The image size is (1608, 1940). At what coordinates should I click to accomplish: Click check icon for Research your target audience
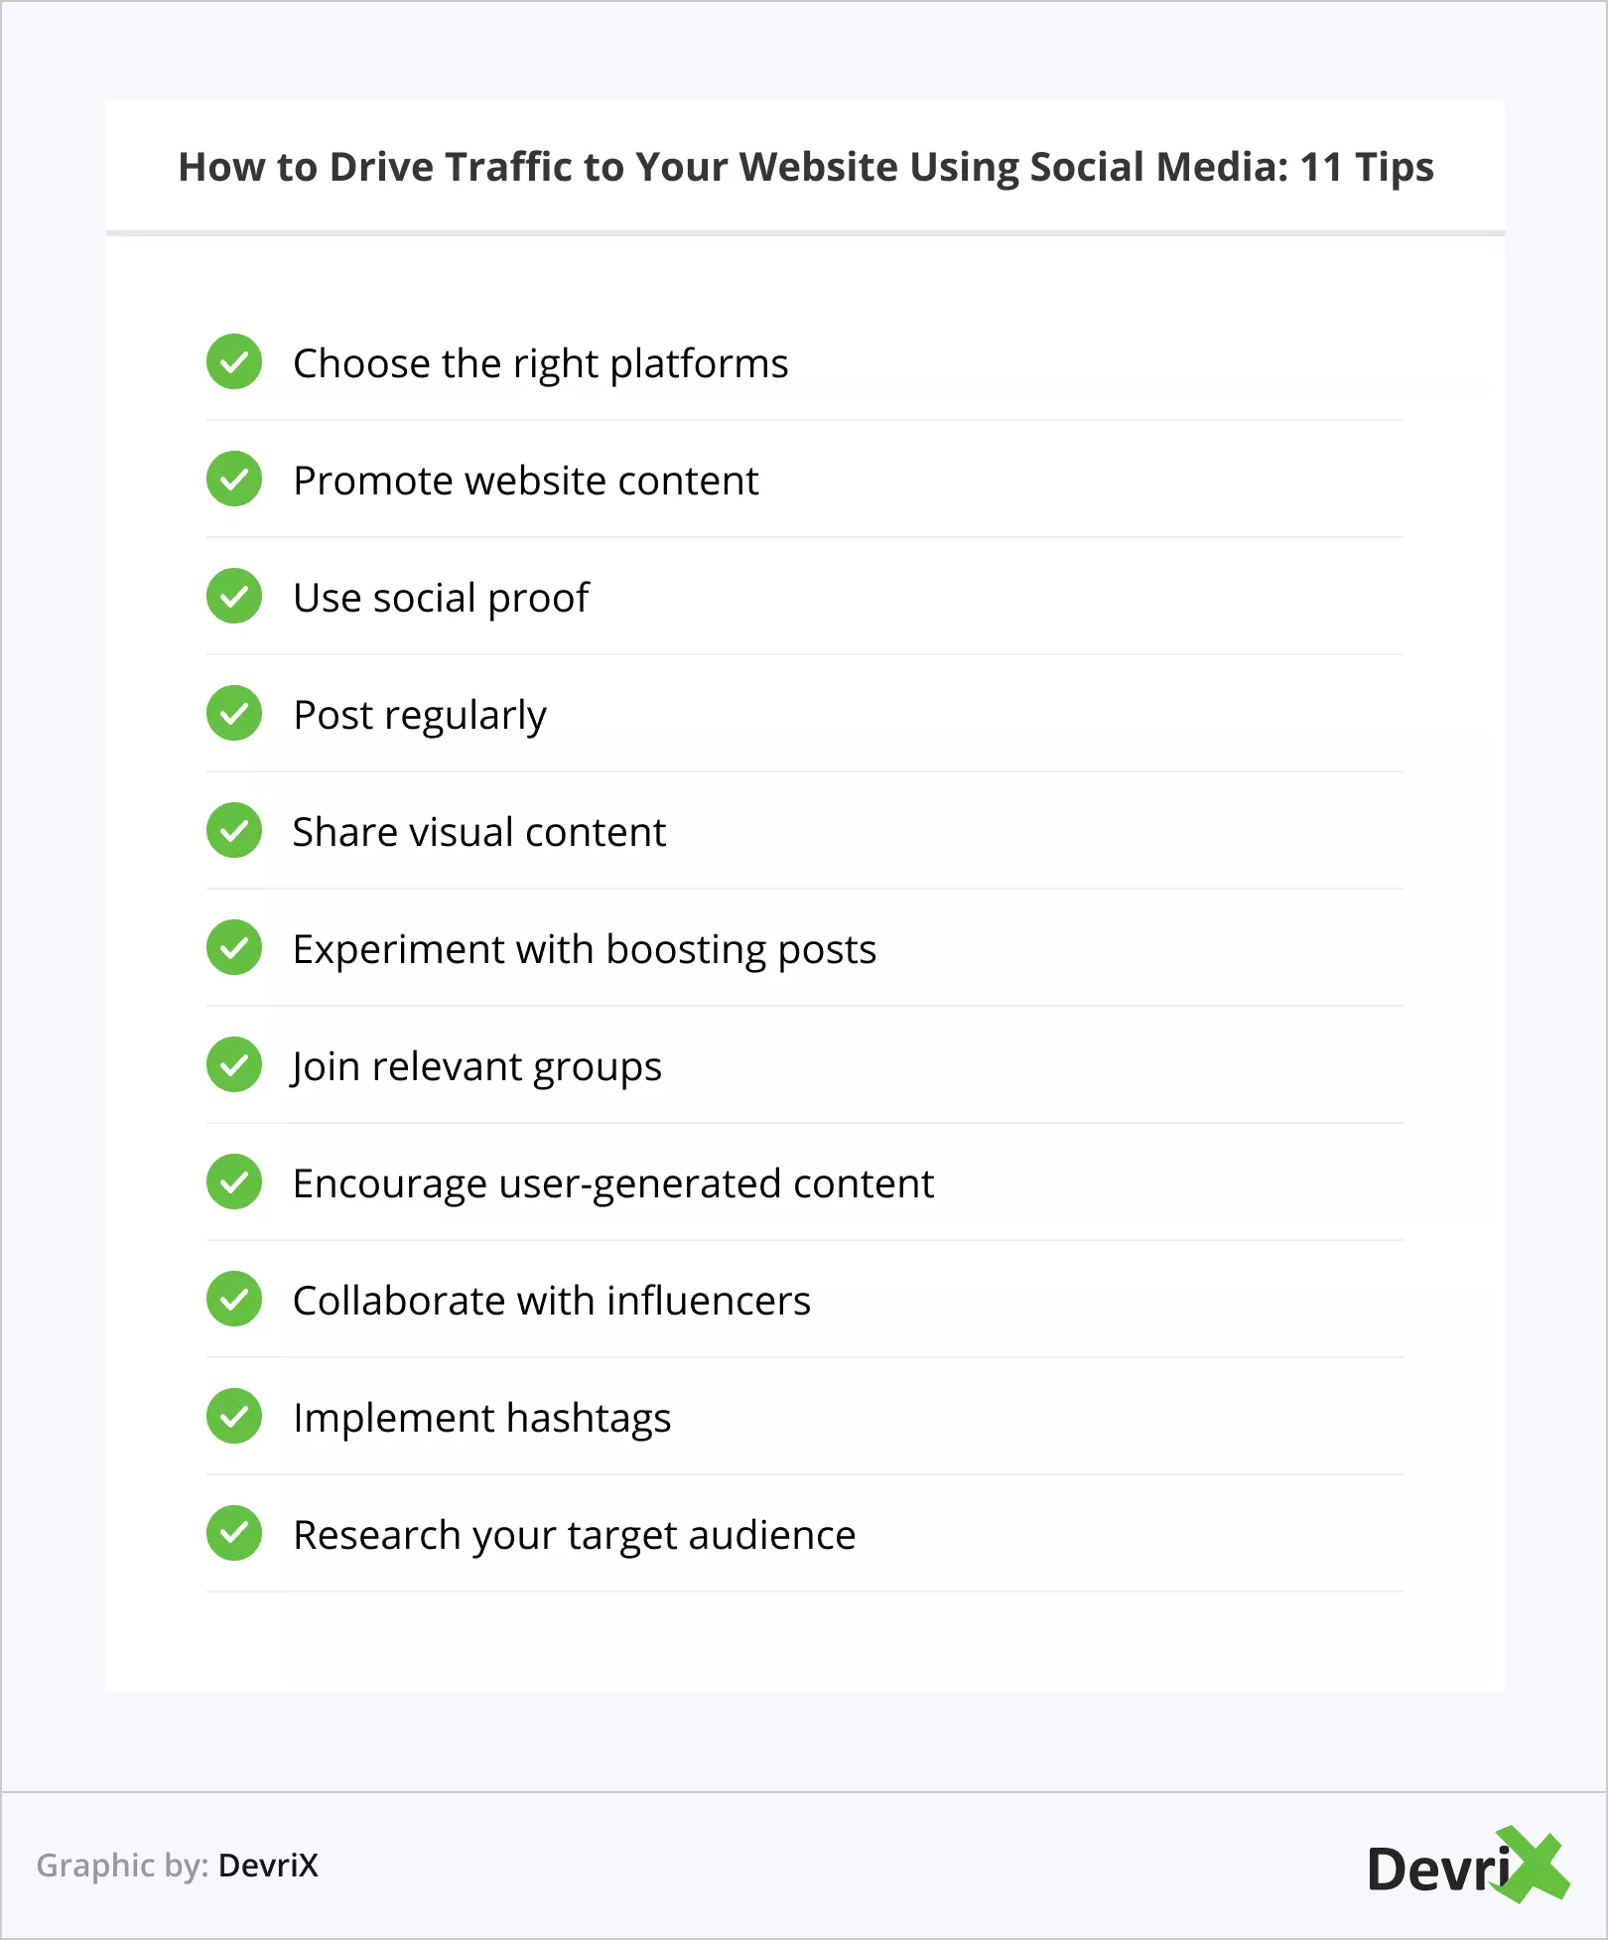click(x=234, y=1534)
